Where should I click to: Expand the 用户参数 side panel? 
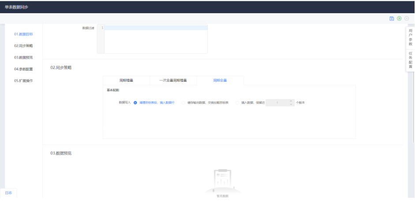410,37
